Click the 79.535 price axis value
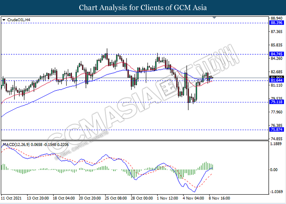This screenshot has height=204, width=286. [277, 99]
